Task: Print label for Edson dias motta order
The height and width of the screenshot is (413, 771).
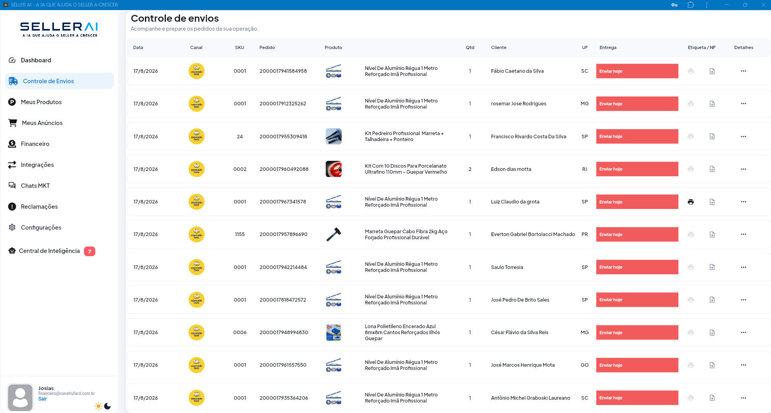Action: coord(691,169)
